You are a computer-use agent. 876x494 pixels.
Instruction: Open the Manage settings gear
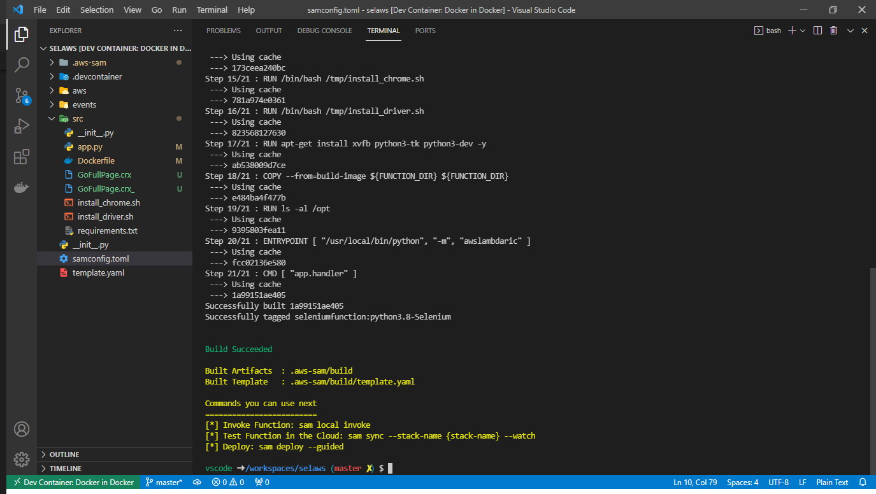click(22, 460)
